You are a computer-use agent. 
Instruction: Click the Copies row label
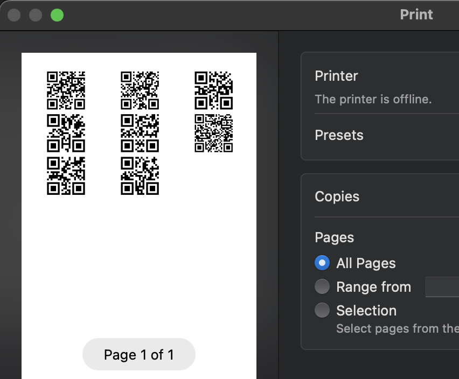point(337,196)
